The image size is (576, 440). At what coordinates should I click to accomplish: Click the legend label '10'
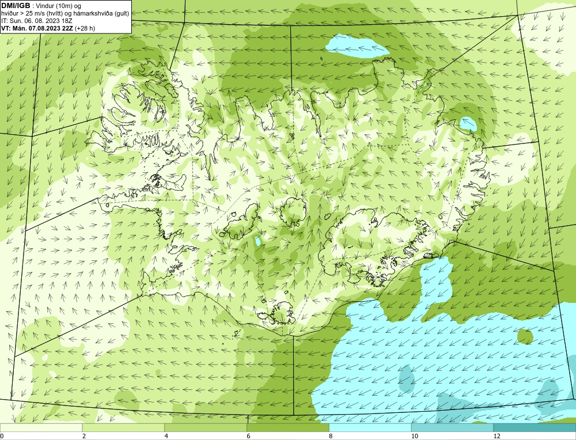[415, 436]
